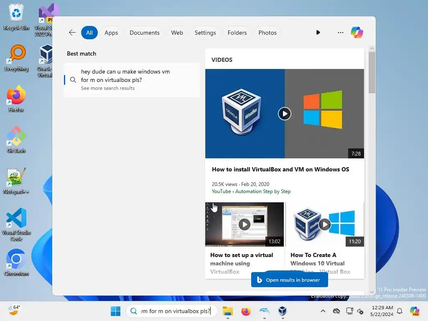Click the magnifier icon in the best match

pyautogui.click(x=73, y=80)
